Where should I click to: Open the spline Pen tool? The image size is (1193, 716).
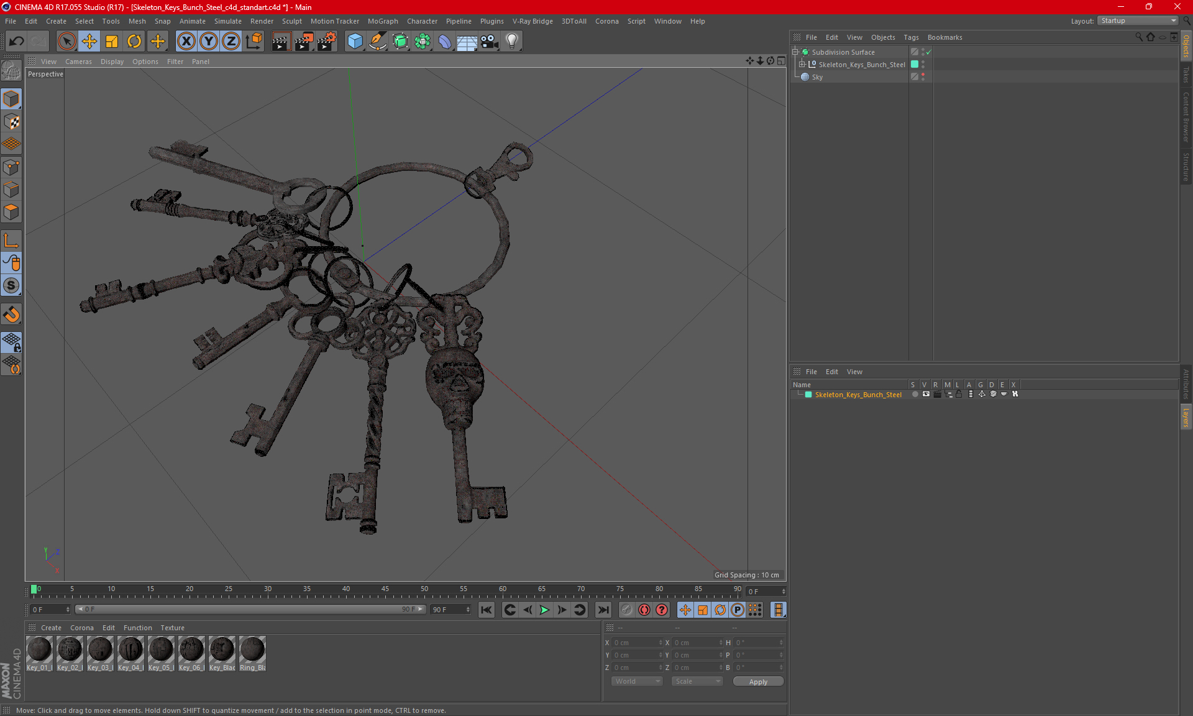tap(377, 42)
